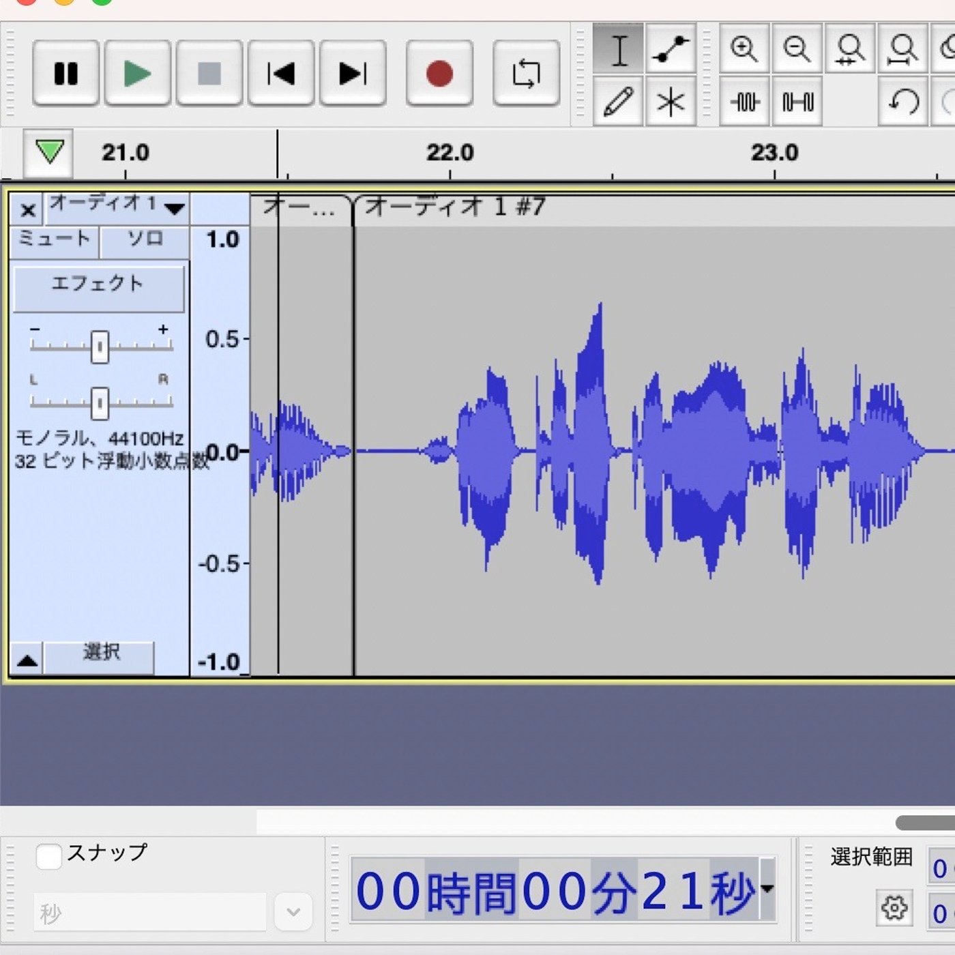Click the Pause playback button
Viewport: 955px width, 955px height.
pos(66,73)
